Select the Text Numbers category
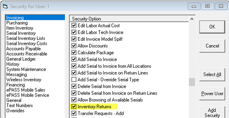The image size is (229, 118). [x=35, y=105]
